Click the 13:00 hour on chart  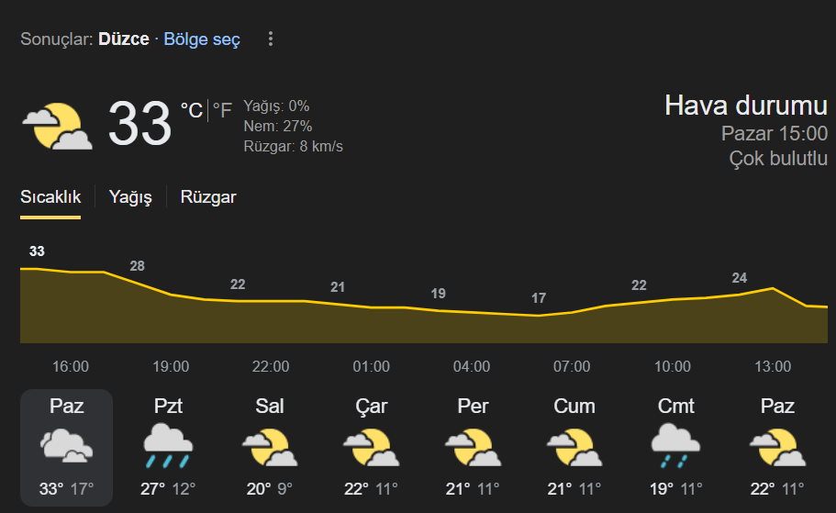(x=773, y=366)
